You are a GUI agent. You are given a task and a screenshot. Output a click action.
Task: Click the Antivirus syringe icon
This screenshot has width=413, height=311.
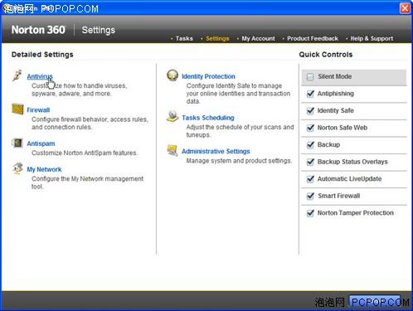click(17, 75)
